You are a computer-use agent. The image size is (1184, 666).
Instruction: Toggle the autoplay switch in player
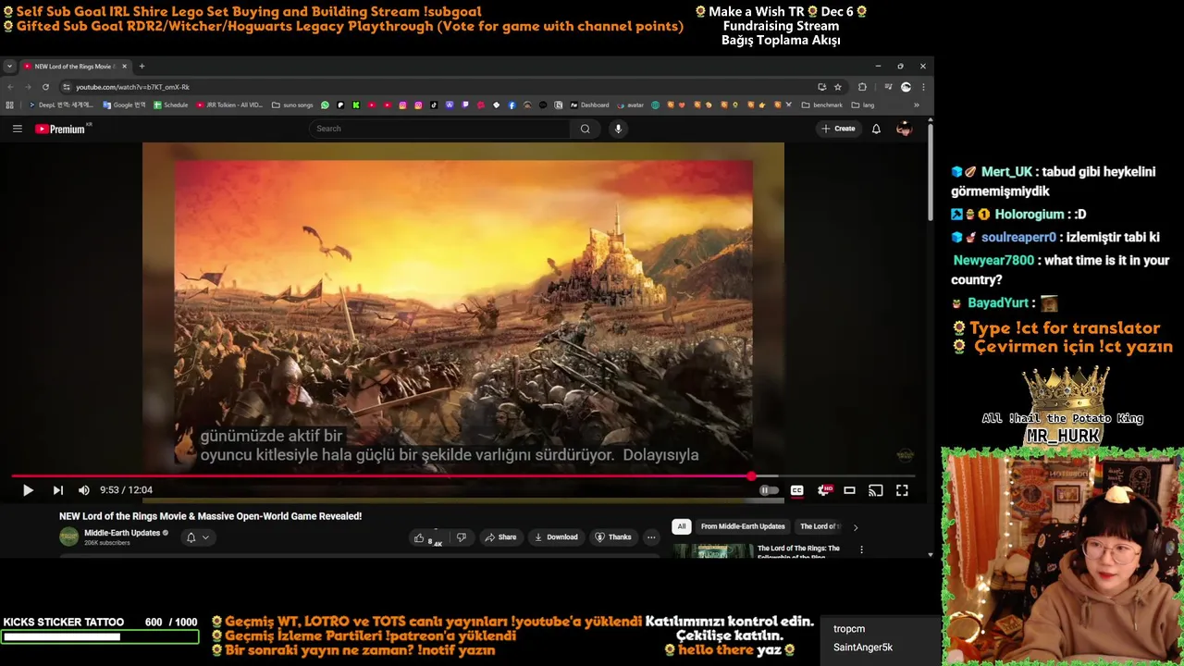[x=769, y=490]
